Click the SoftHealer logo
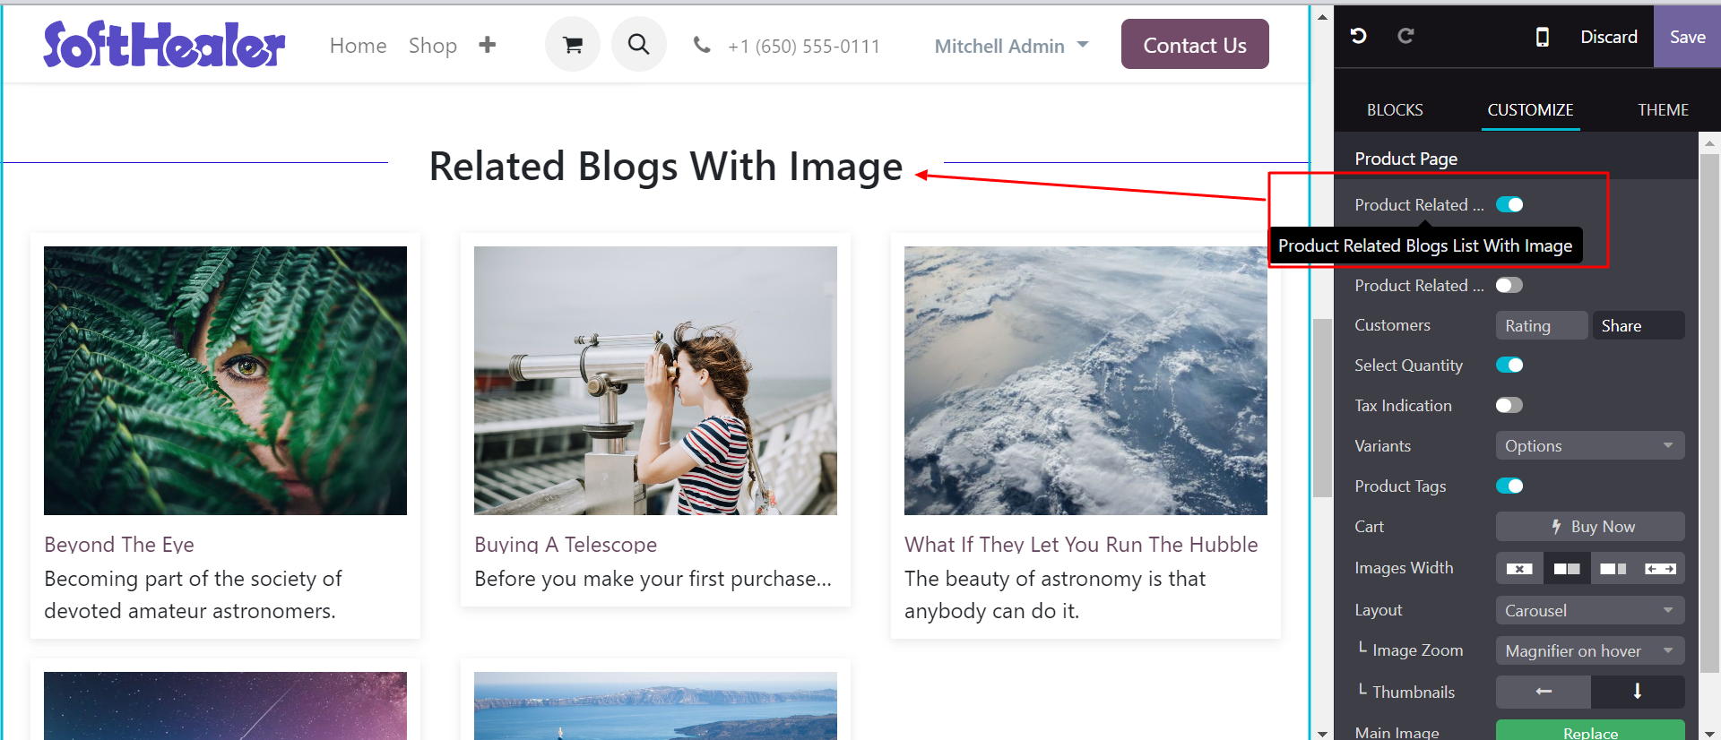The height and width of the screenshot is (740, 1721). (x=164, y=45)
